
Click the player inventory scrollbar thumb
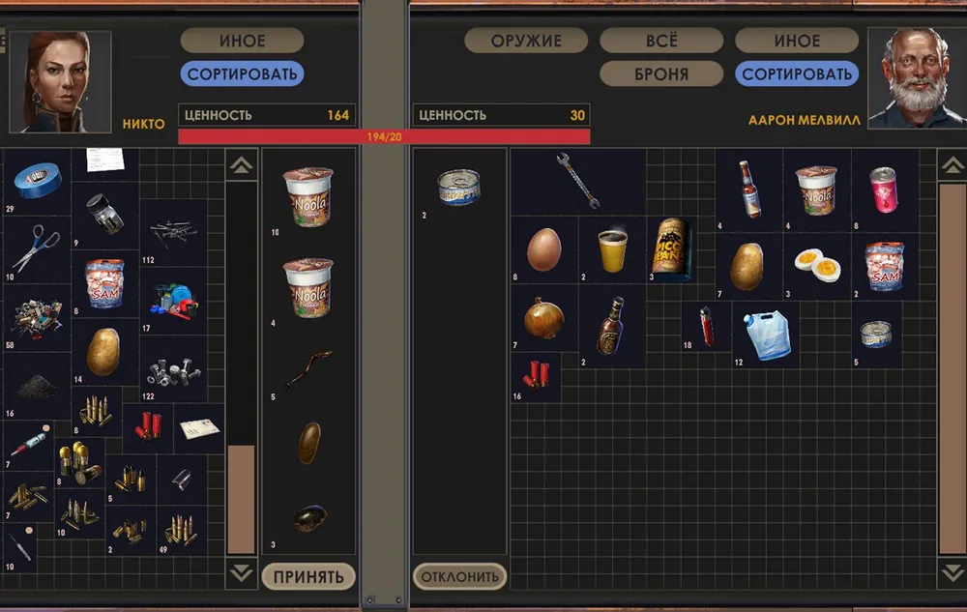click(241, 499)
